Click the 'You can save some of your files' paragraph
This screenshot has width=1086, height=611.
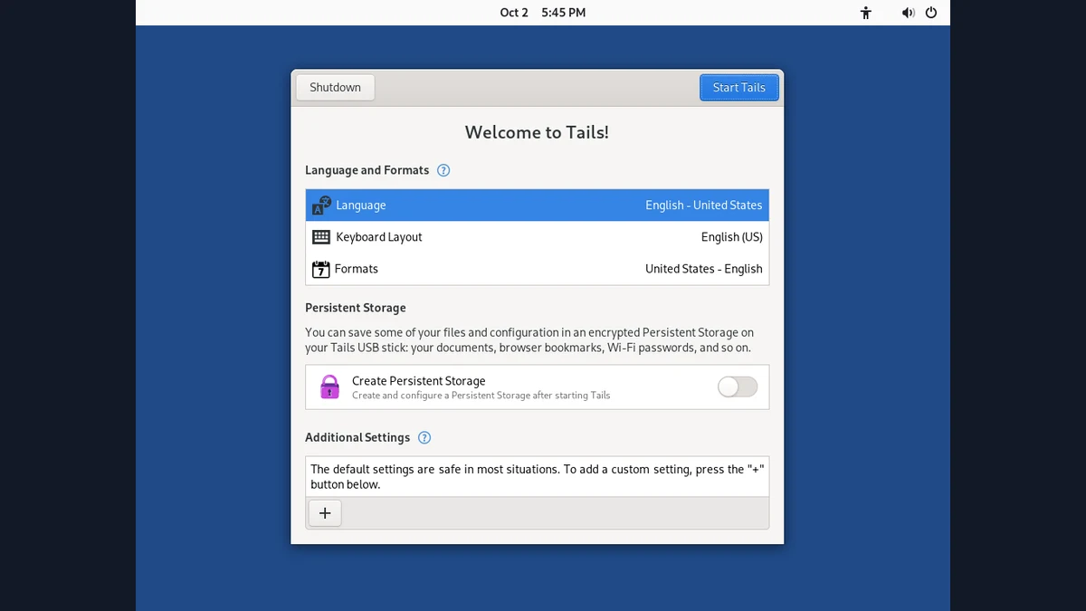tap(529, 340)
